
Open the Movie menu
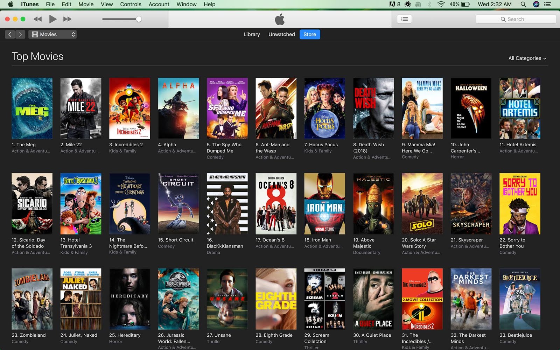tap(86, 4)
